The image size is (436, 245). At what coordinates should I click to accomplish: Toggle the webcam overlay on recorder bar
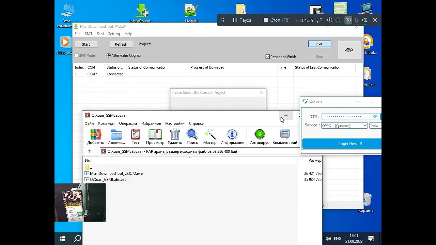click(348, 20)
